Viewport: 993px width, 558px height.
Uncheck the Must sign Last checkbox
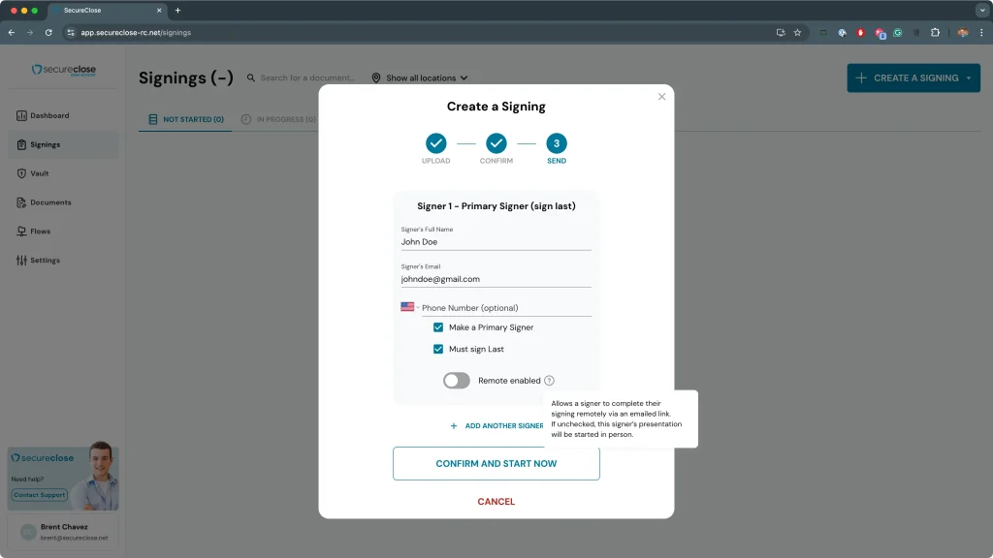pos(438,349)
